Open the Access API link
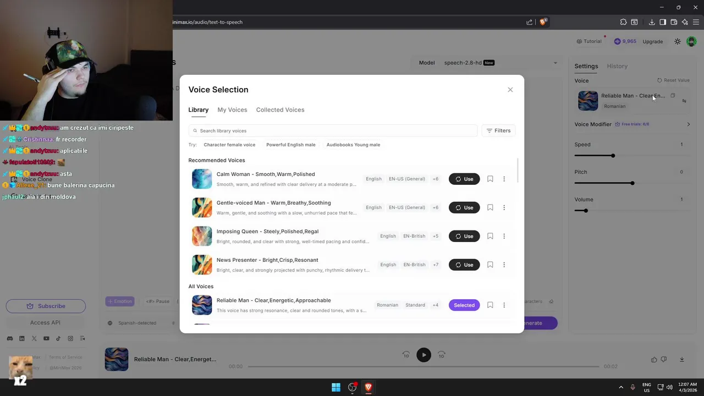Screen dimensions: 704x396 click(45, 323)
